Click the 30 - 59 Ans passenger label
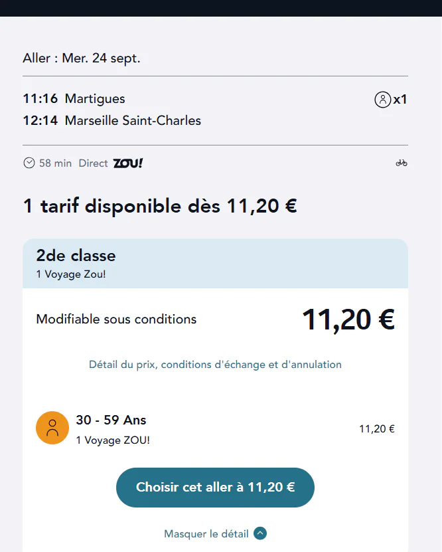 point(111,420)
